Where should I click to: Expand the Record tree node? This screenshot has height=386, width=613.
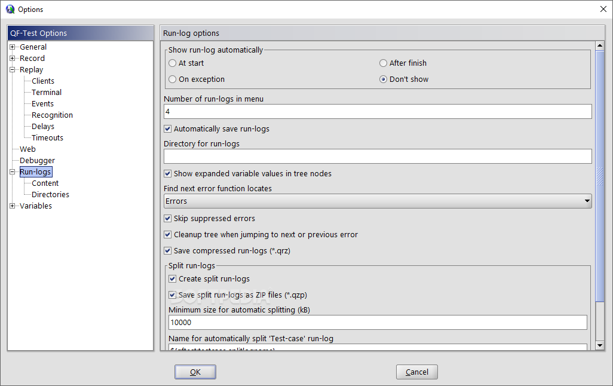click(x=12, y=59)
